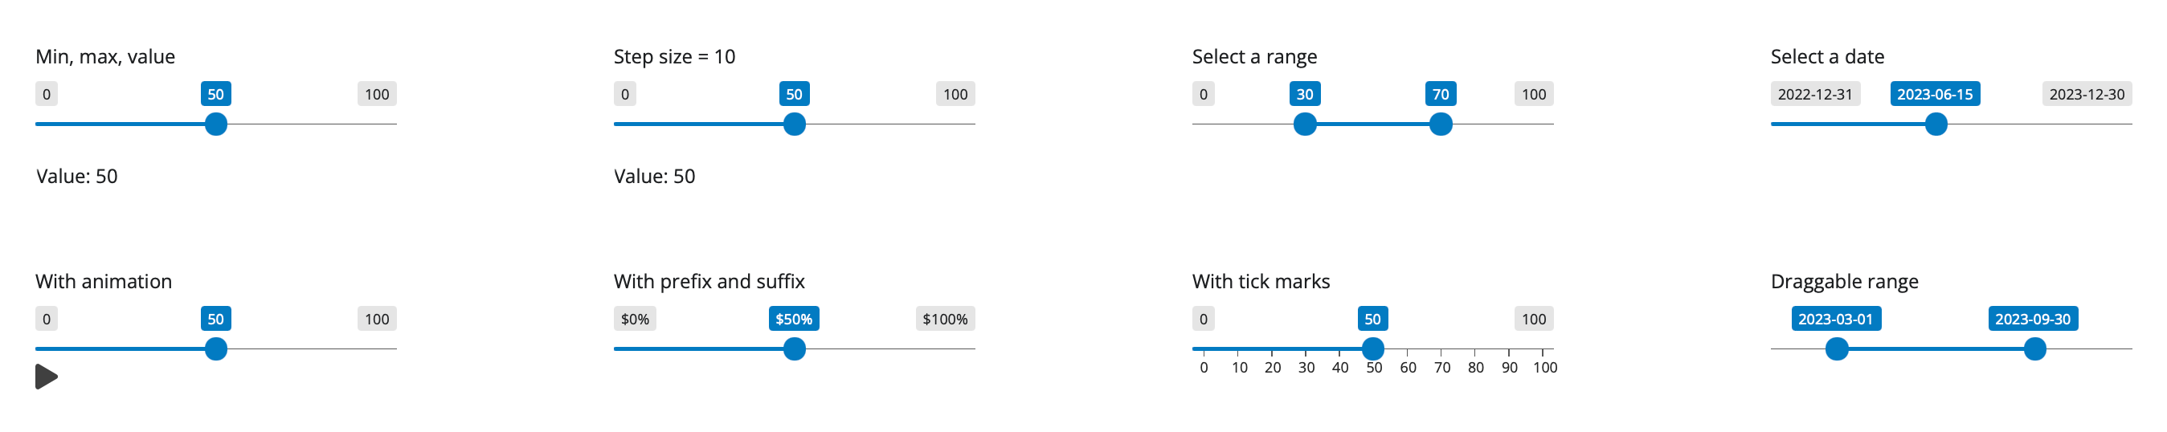
Task: Click the prefix and suffix slider handle
Action: coord(794,348)
